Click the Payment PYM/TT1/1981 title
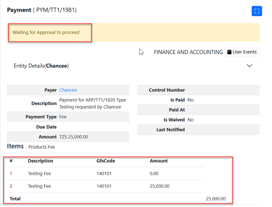Image resolution: width=272 pixels, height=207 pixels. click(42, 10)
